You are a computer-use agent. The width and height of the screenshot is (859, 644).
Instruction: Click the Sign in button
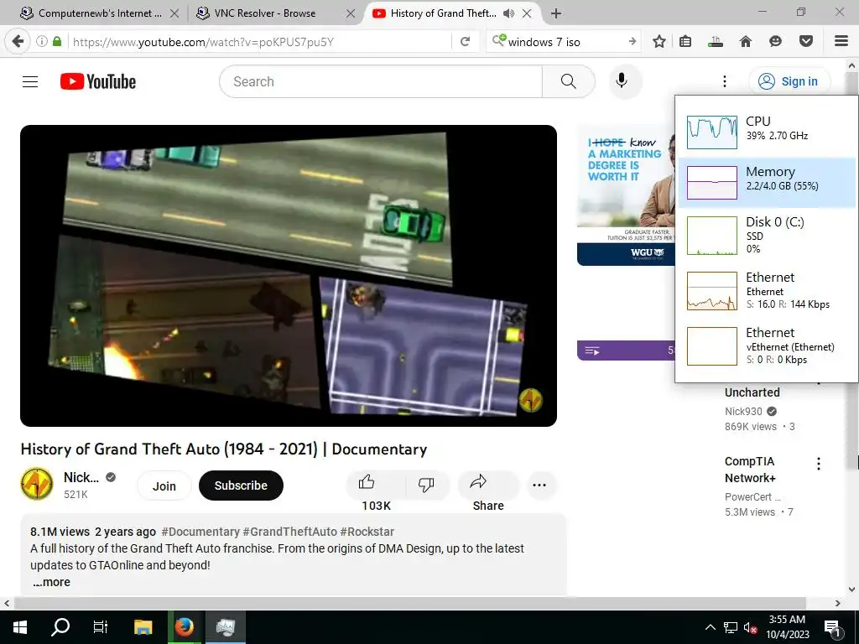click(789, 81)
